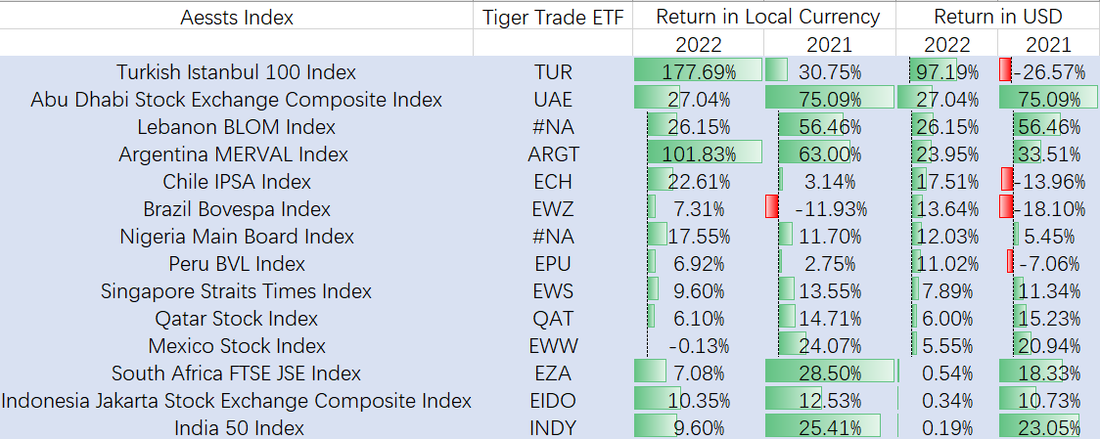Screen dimensions: 1100x439
Task: Click the Lebanon BLOM Index cell
Action: (236, 127)
